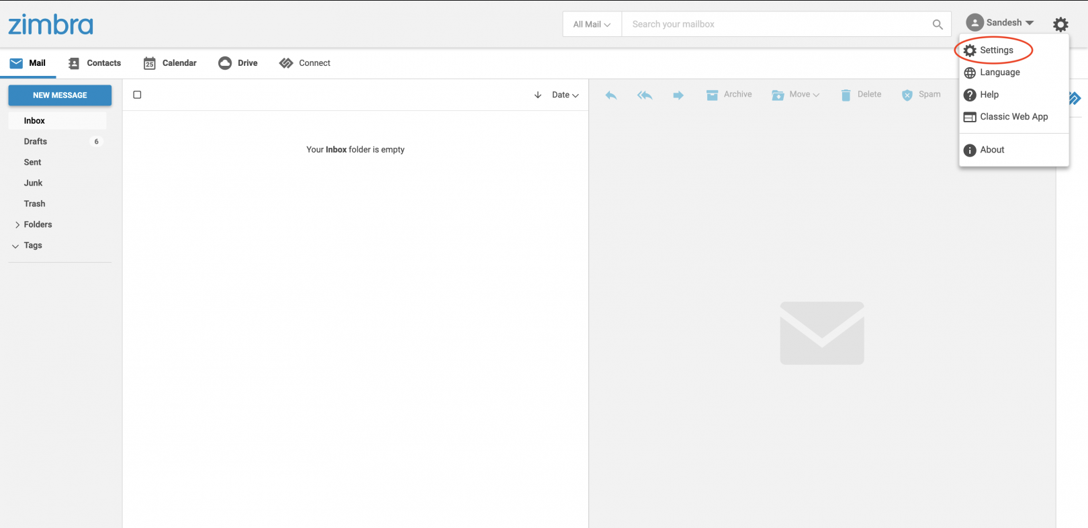Collapse the Tags section
Screen dimensions: 1088x528
coord(15,246)
